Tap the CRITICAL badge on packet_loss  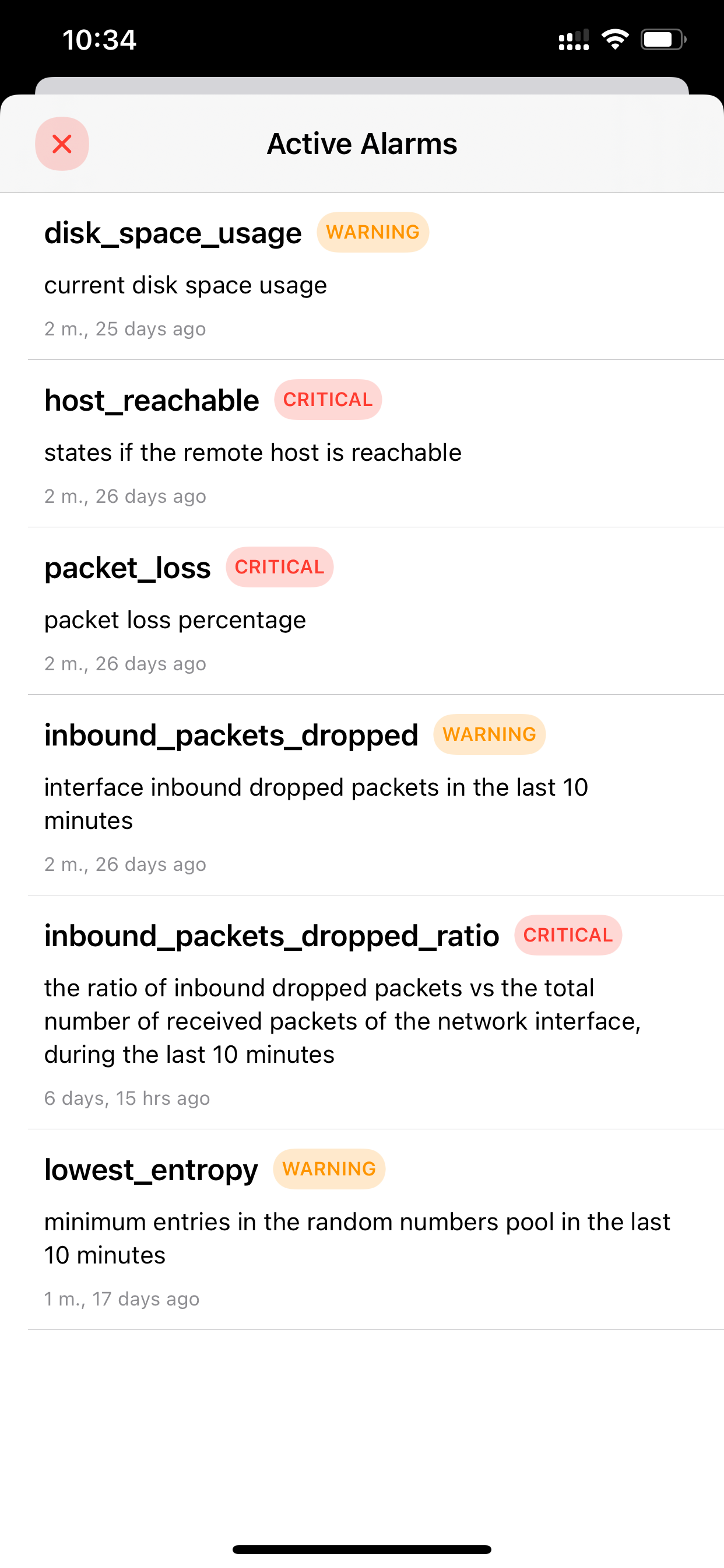click(279, 566)
